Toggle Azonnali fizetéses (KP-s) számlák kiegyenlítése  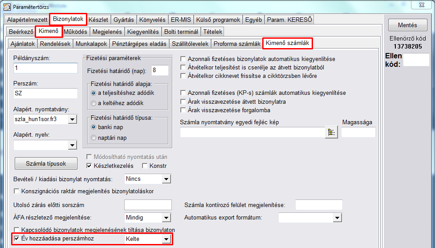183,93
